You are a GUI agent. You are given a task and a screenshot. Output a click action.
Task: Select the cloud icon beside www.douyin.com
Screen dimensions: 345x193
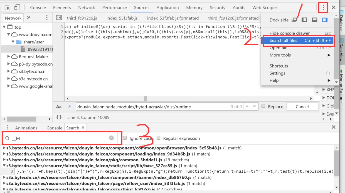click(x=15, y=34)
